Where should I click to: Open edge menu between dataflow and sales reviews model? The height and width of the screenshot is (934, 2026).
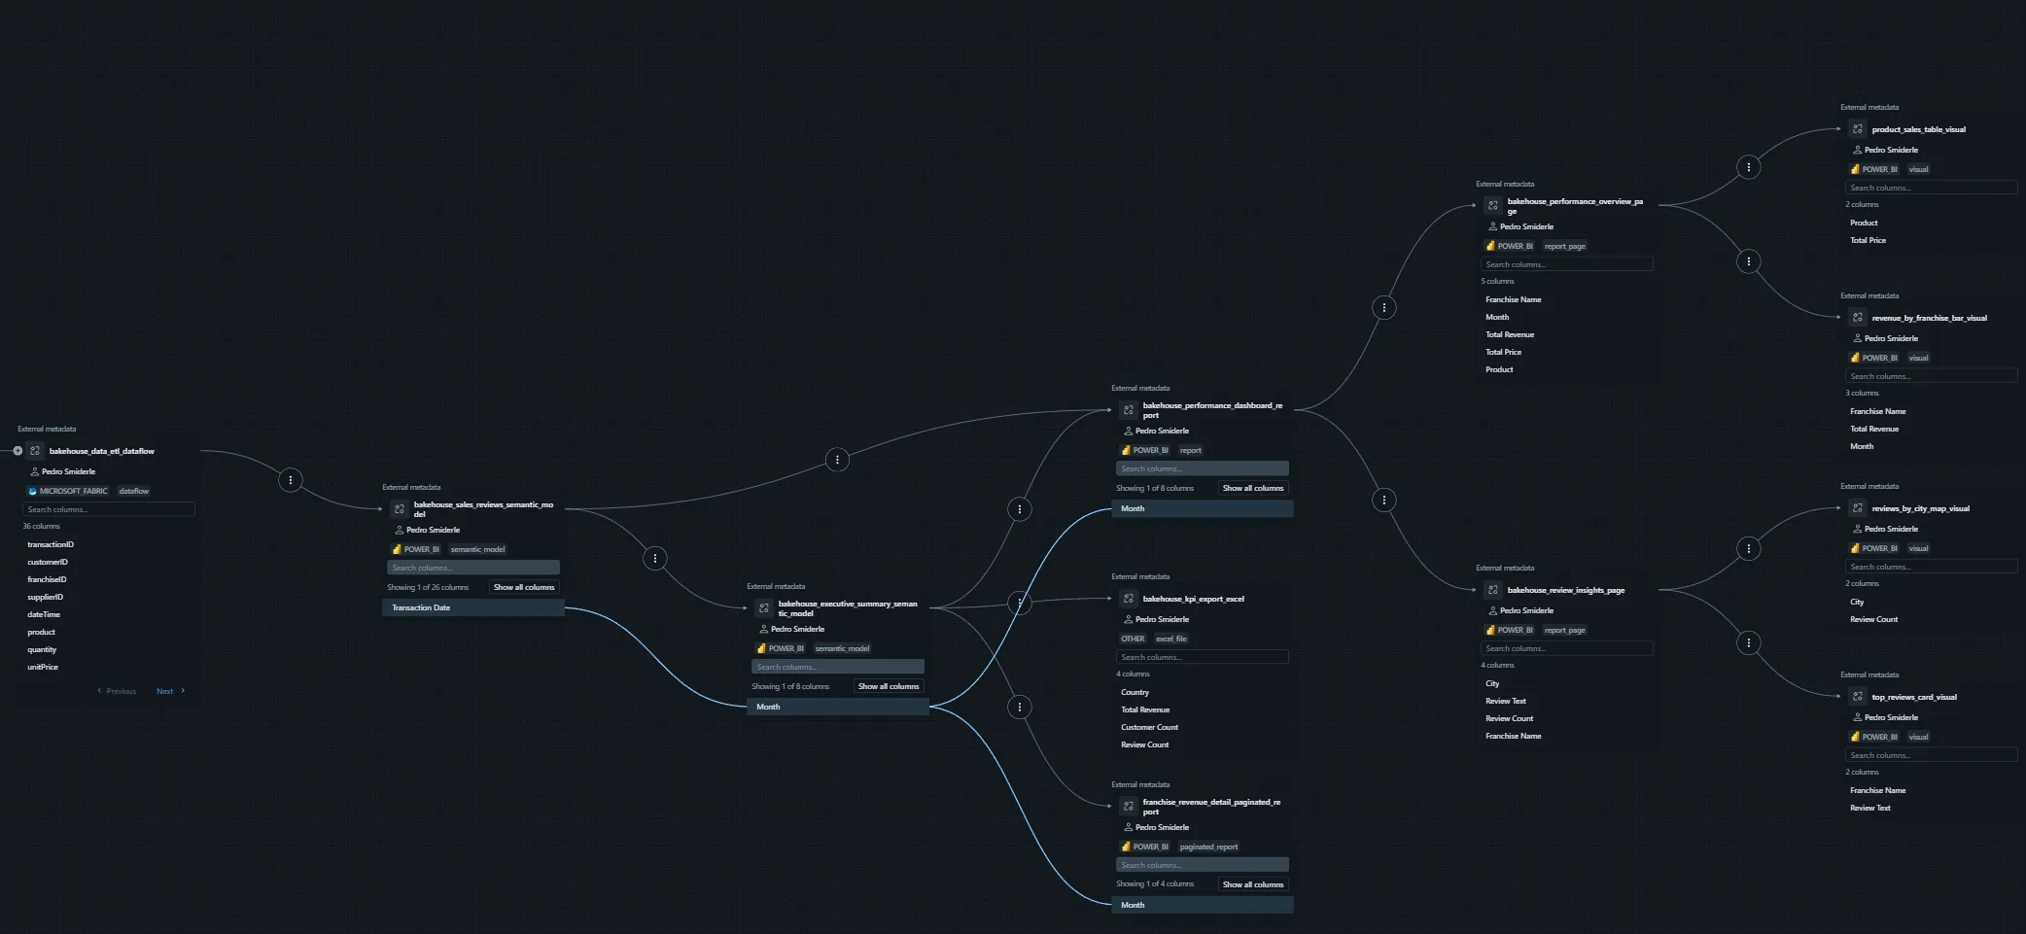(291, 479)
